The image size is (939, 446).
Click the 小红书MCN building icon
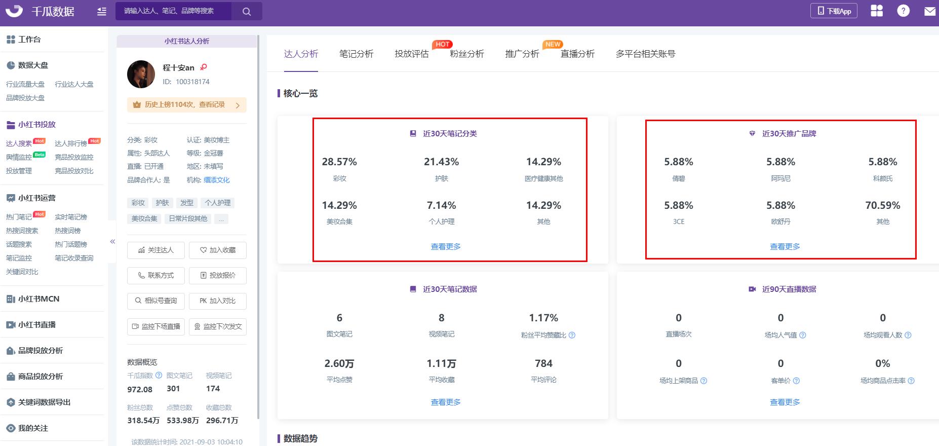click(x=11, y=299)
